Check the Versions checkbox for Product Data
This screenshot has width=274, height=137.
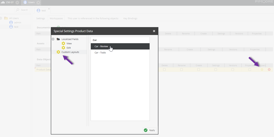233,70
